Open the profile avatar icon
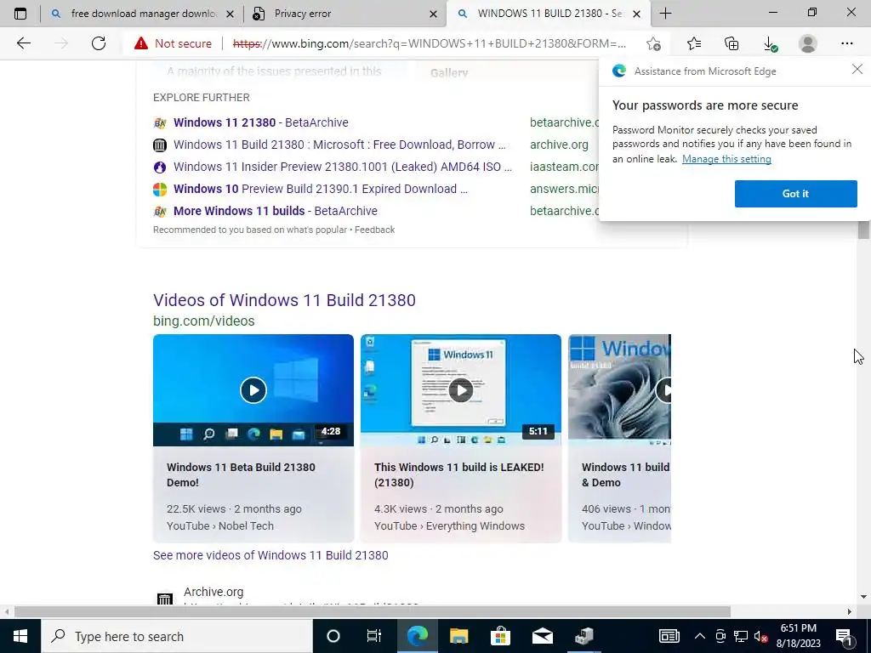 pyautogui.click(x=808, y=43)
